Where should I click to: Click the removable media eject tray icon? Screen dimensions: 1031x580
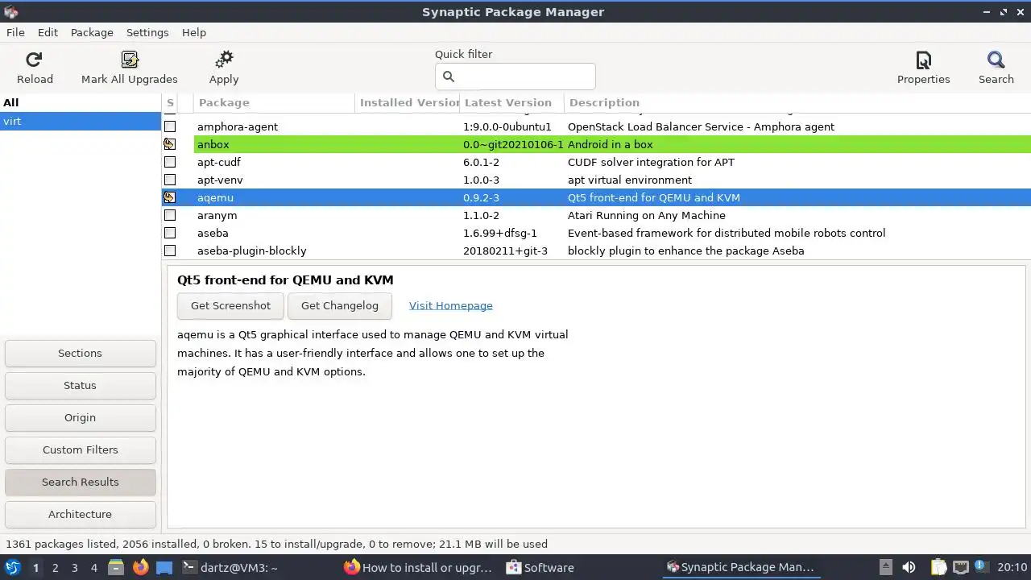click(x=885, y=567)
